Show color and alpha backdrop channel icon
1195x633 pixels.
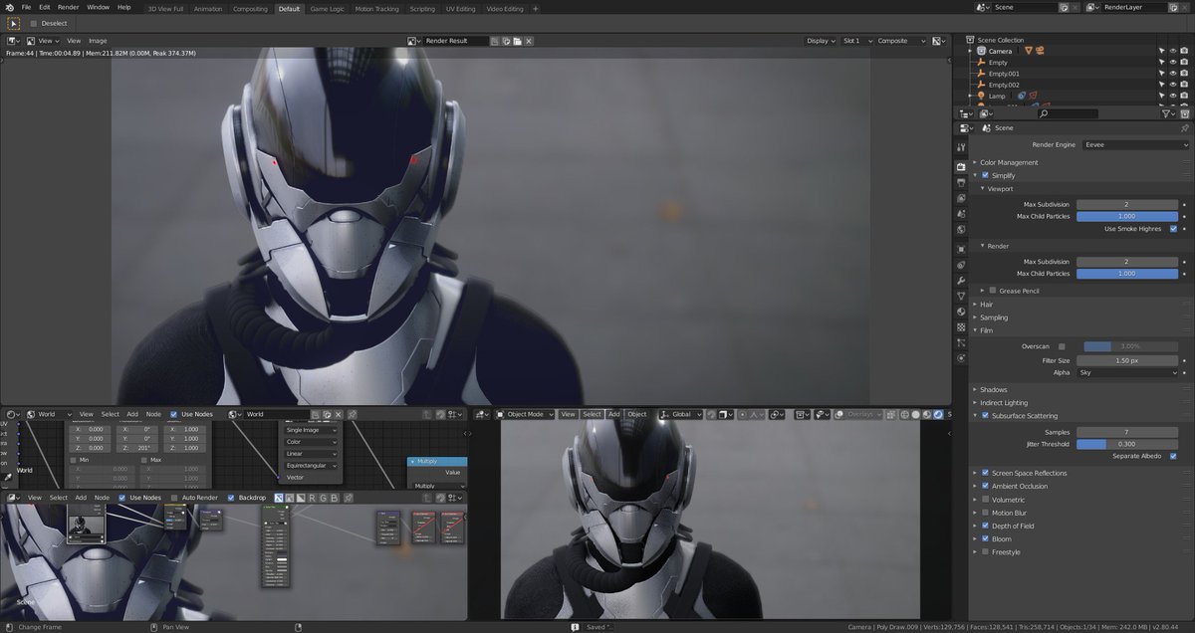pos(280,497)
